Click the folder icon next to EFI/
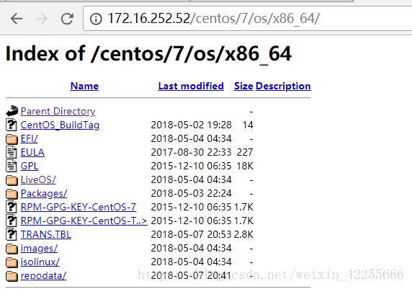Image resolution: width=412 pixels, height=289 pixels. pyautogui.click(x=12, y=139)
